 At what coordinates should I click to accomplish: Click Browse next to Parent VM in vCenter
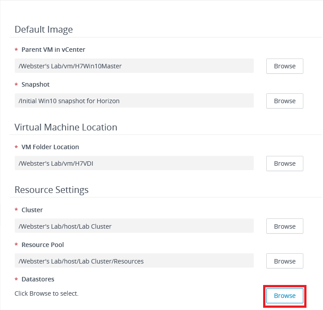[x=285, y=66]
